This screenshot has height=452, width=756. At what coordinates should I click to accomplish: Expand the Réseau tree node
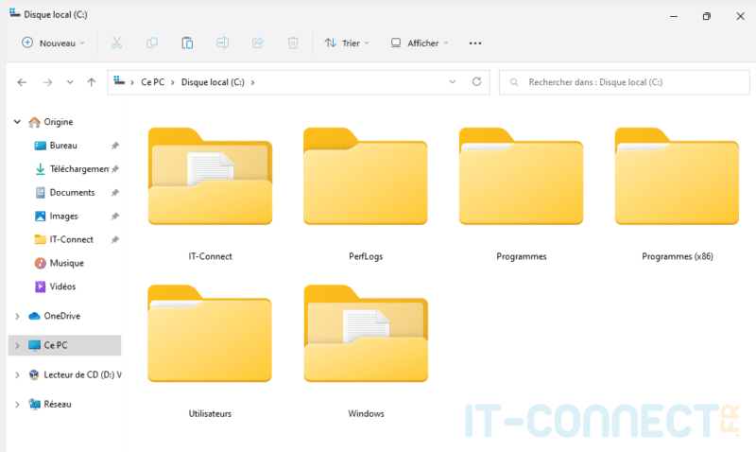tap(17, 405)
